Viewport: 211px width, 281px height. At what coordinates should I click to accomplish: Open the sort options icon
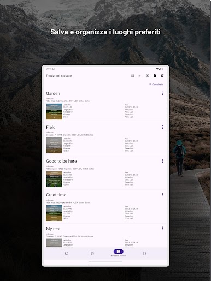pos(140,76)
